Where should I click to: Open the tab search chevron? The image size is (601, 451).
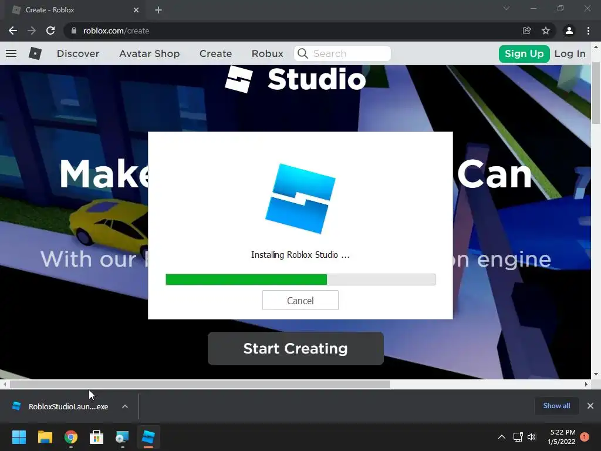tap(507, 8)
